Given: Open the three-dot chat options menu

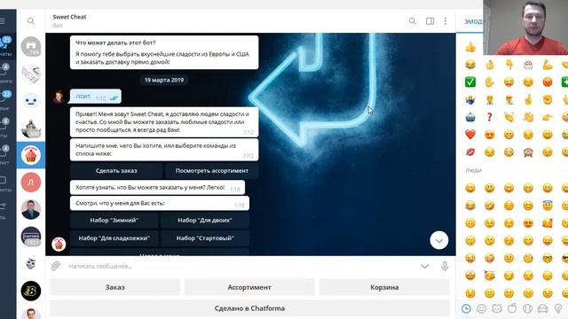Looking at the screenshot, I should (446, 21).
